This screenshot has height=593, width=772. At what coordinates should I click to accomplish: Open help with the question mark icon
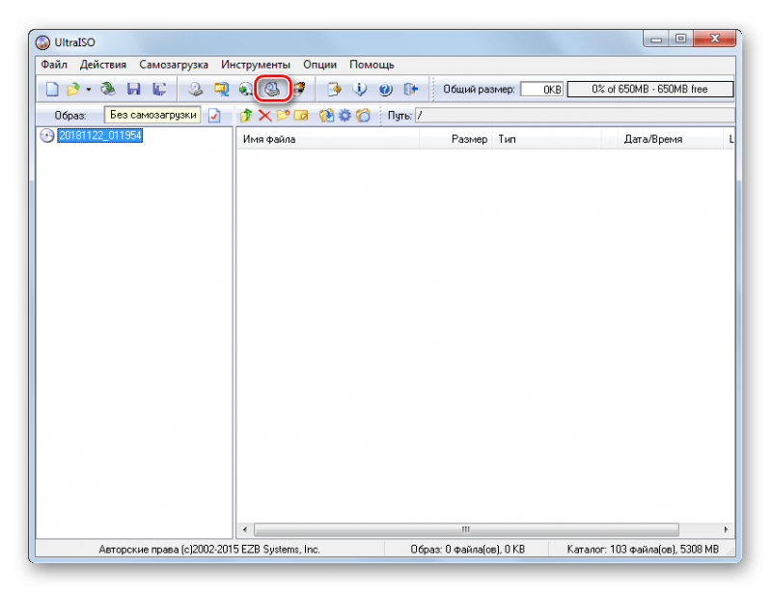385,89
